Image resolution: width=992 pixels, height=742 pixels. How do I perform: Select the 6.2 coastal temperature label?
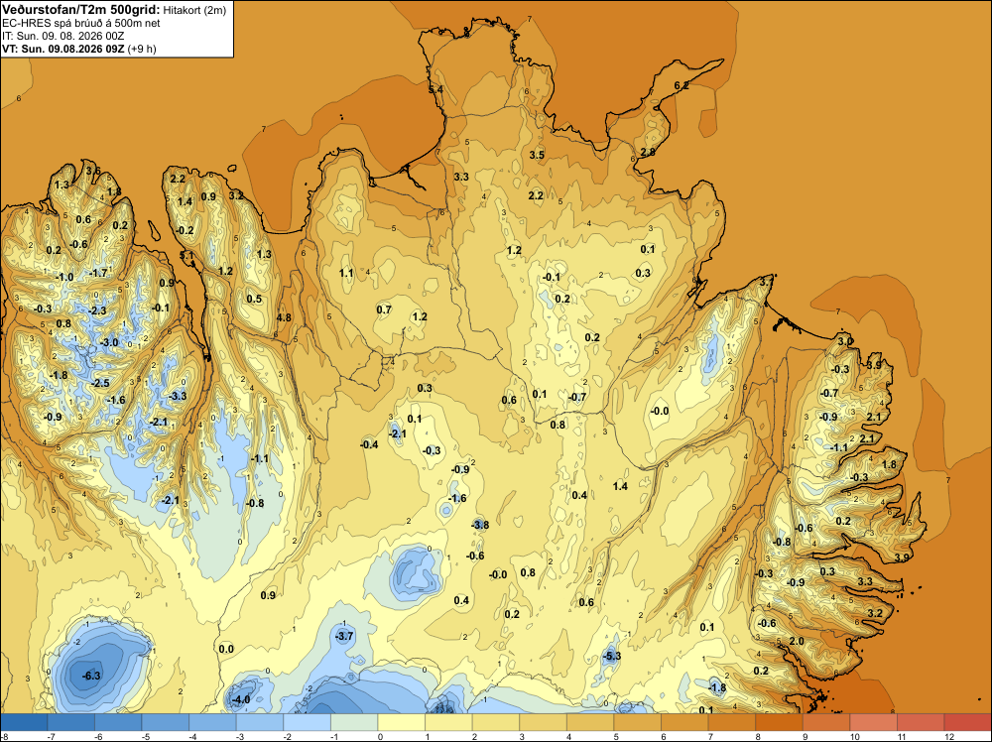[682, 85]
